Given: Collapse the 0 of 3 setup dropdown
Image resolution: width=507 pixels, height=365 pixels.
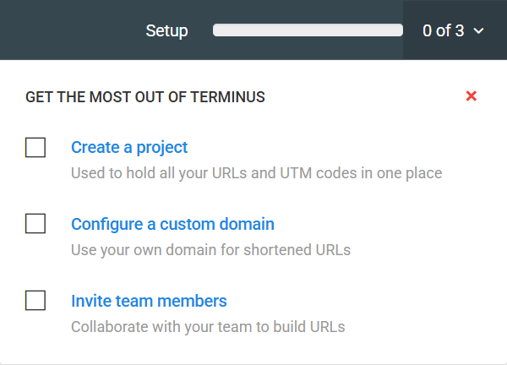Looking at the screenshot, I should click(453, 30).
